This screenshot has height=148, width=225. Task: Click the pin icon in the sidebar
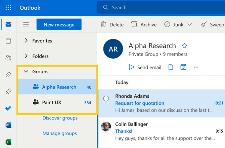[8, 91]
